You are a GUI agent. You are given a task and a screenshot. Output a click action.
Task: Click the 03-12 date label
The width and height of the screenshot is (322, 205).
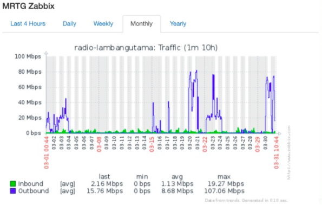(129, 143)
